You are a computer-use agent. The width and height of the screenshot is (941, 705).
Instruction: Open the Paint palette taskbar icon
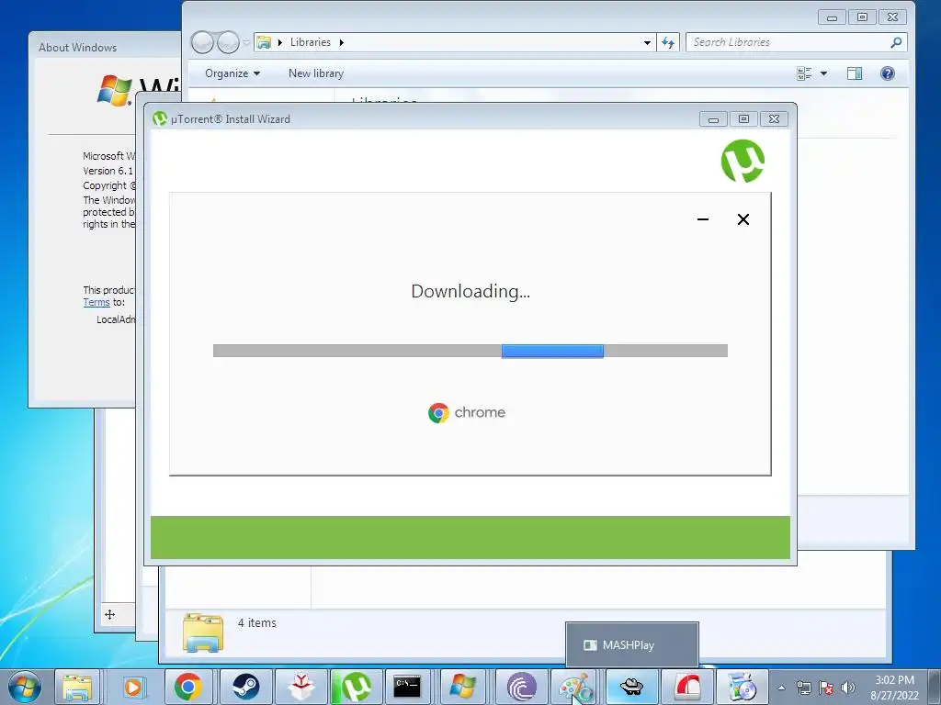pyautogui.click(x=575, y=687)
